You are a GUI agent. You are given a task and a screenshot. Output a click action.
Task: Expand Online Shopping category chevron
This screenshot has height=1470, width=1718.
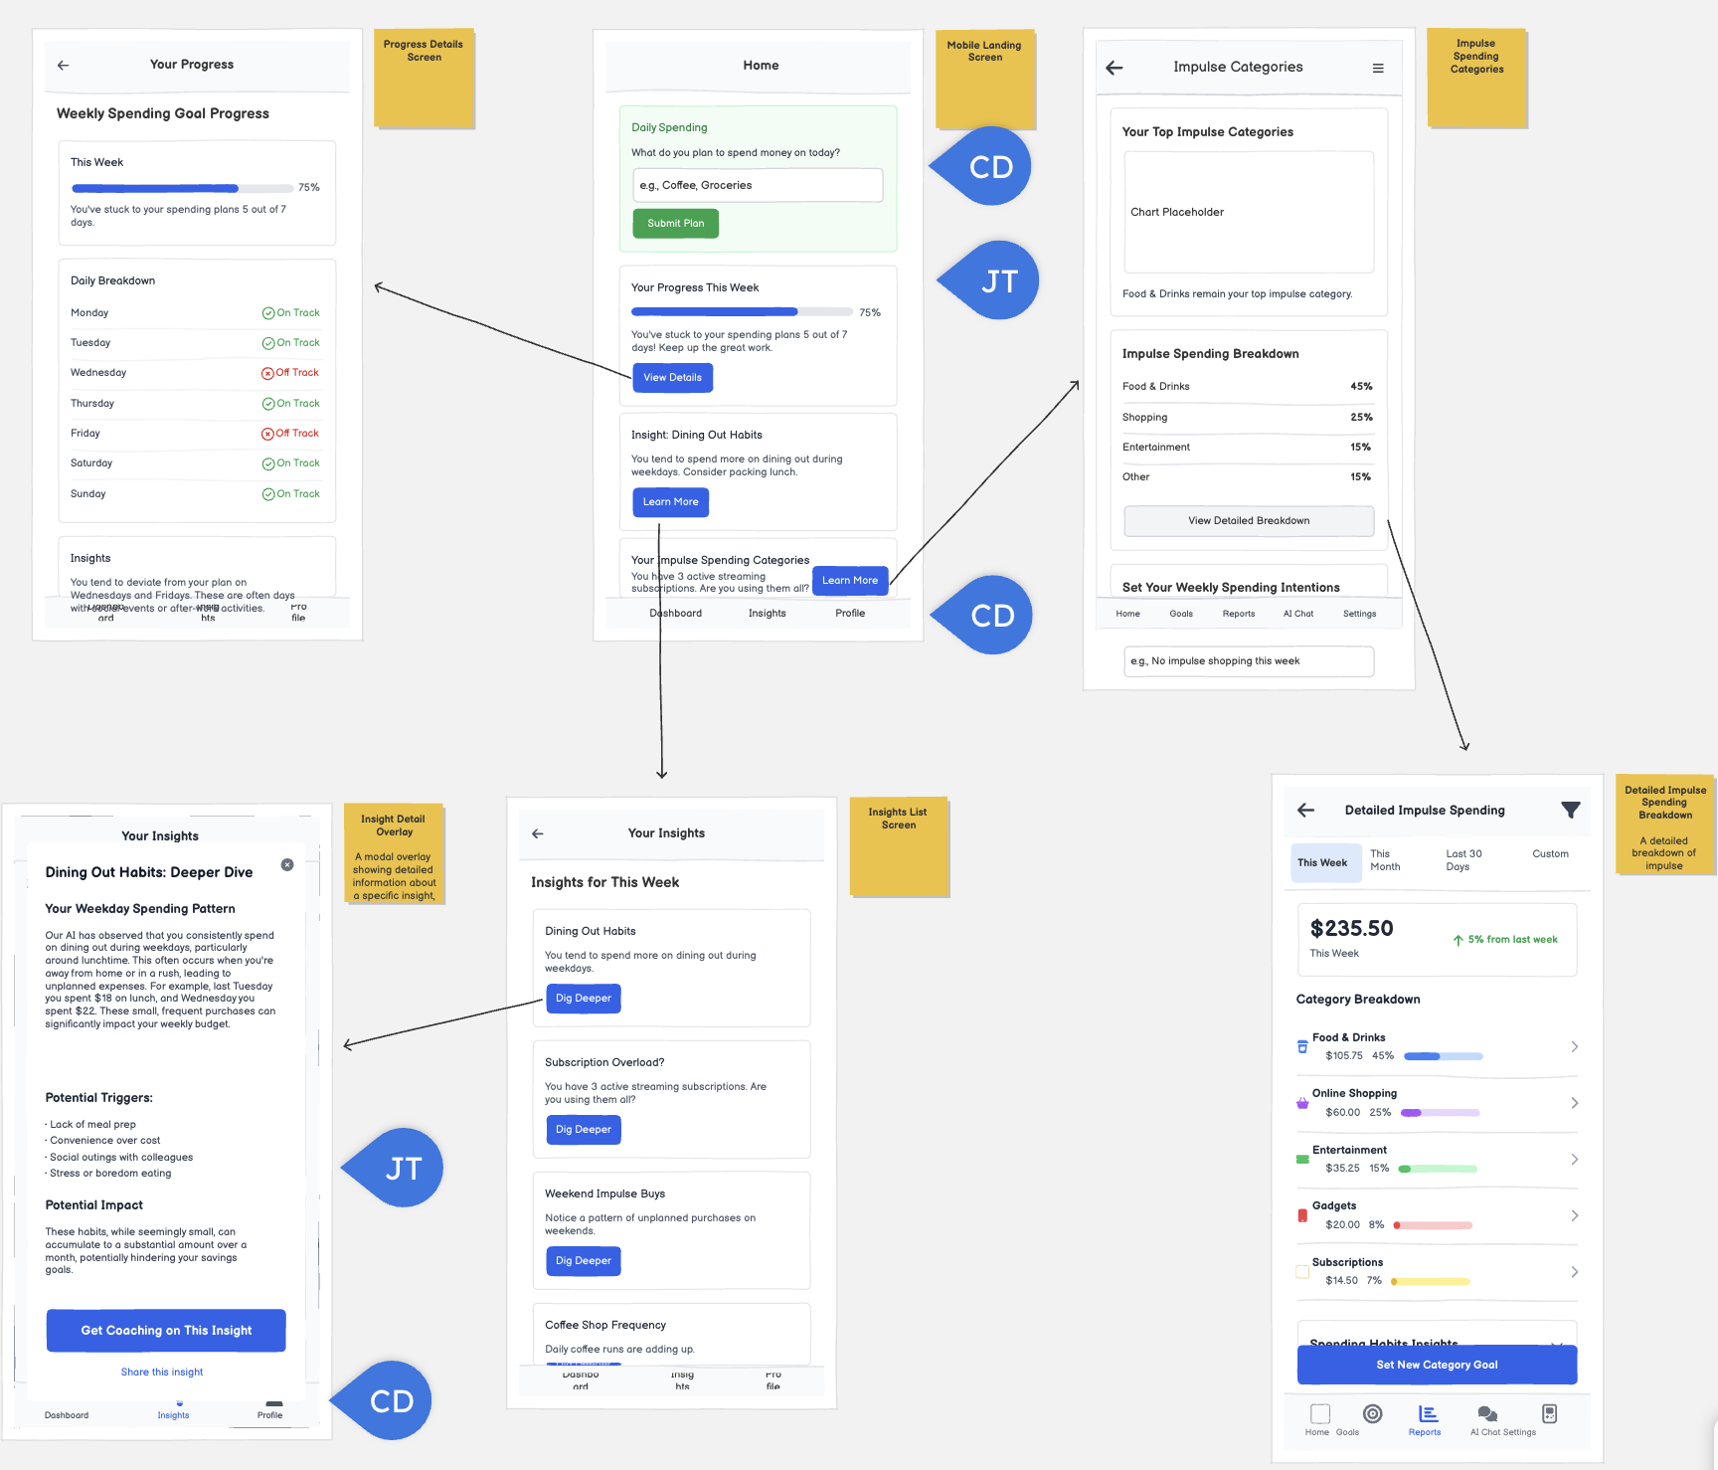click(1574, 1103)
